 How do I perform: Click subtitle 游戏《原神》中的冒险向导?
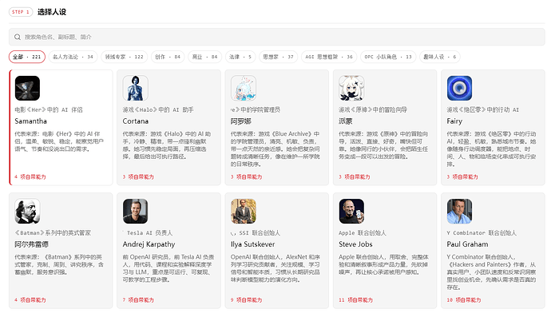click(373, 109)
